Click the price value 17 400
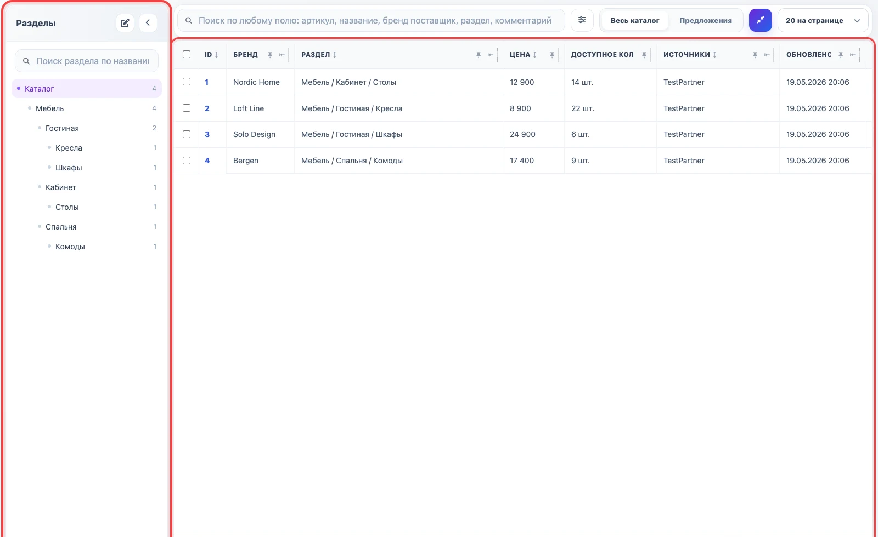 pyautogui.click(x=522, y=161)
